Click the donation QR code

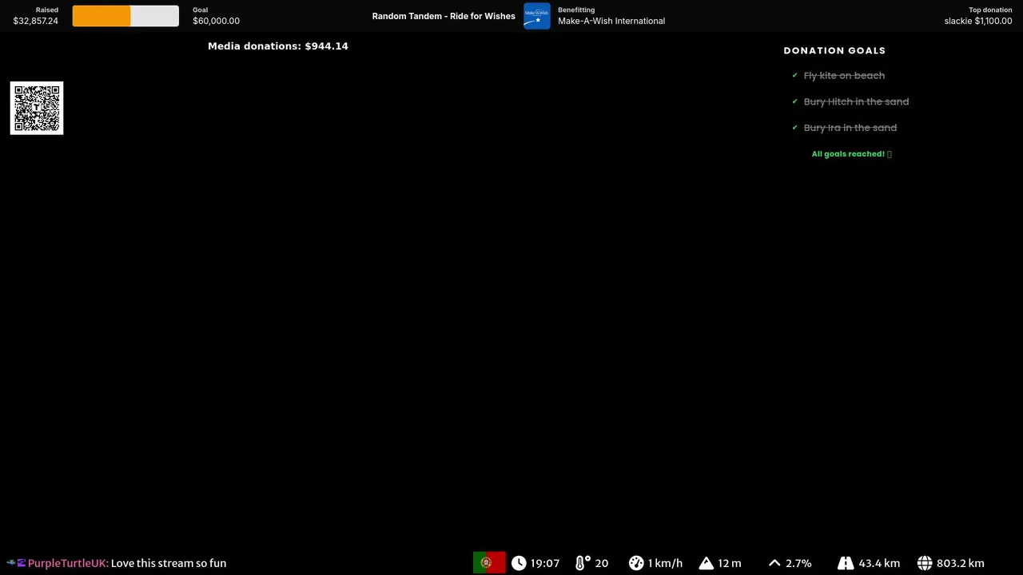pyautogui.click(x=37, y=108)
